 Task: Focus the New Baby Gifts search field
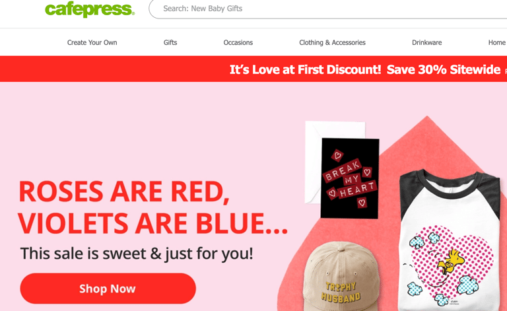click(328, 9)
